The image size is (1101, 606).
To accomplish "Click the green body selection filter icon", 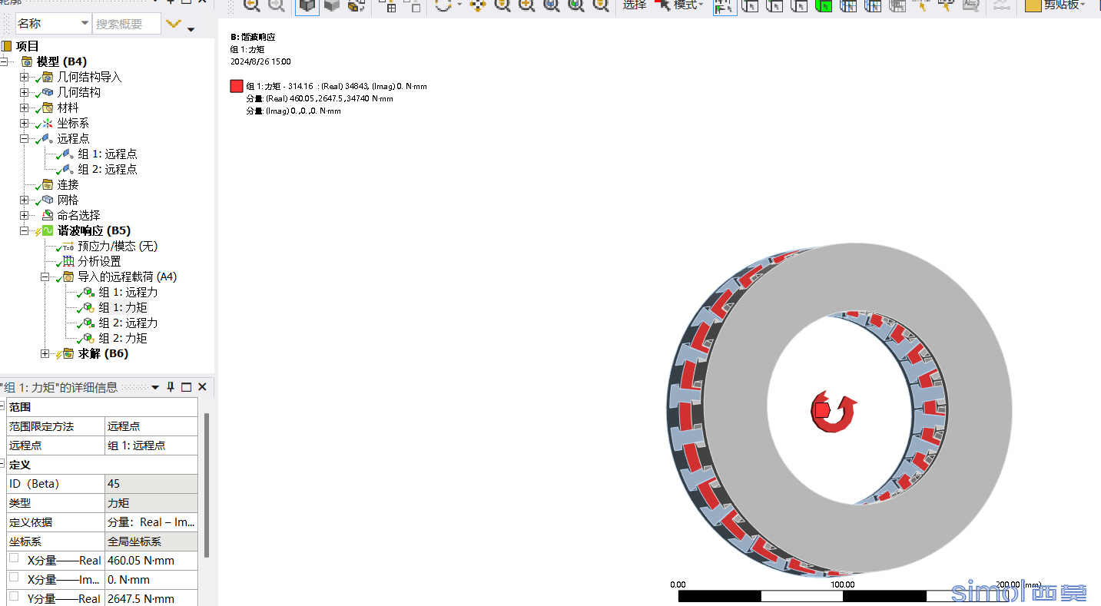I will pyautogui.click(x=824, y=5).
